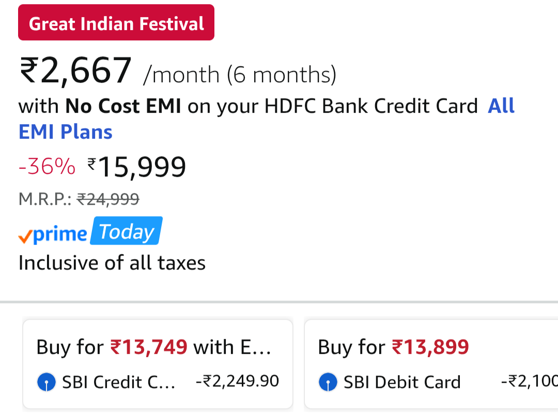
Task: Click the -₹2,249.90 savings amount
Action: (238, 381)
